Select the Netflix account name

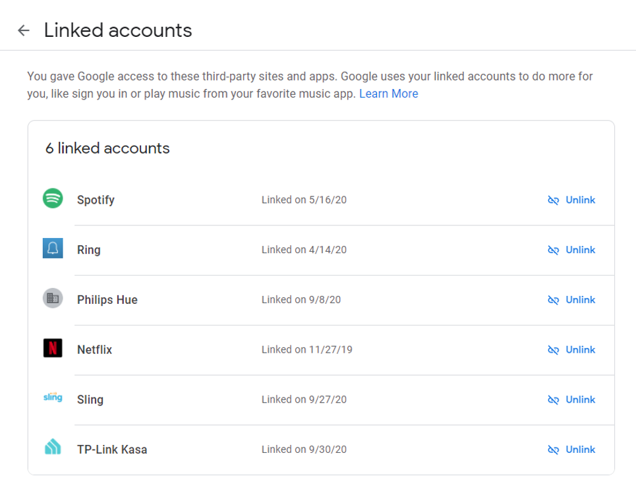tap(94, 350)
